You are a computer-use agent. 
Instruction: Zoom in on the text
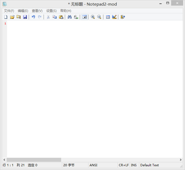tap(93, 17)
